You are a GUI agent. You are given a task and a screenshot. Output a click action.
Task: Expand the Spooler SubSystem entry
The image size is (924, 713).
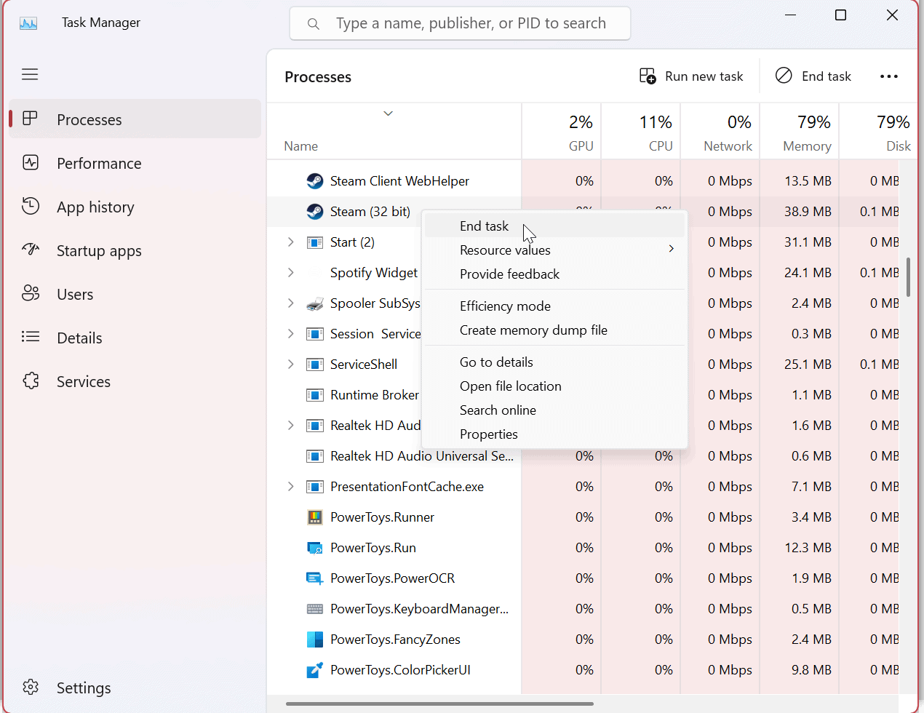(x=290, y=303)
